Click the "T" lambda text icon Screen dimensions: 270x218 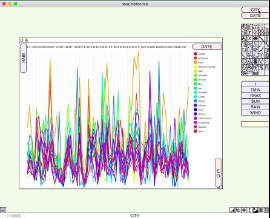pyautogui.click(x=244, y=50)
